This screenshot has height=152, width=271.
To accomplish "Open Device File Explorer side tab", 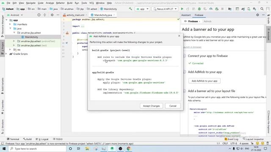I will 268,122.
